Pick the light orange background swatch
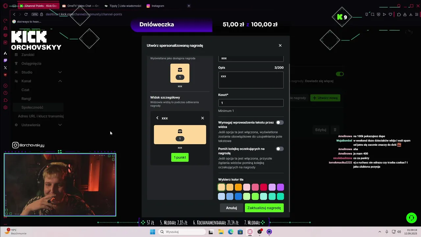The image size is (421, 237). click(x=230, y=187)
